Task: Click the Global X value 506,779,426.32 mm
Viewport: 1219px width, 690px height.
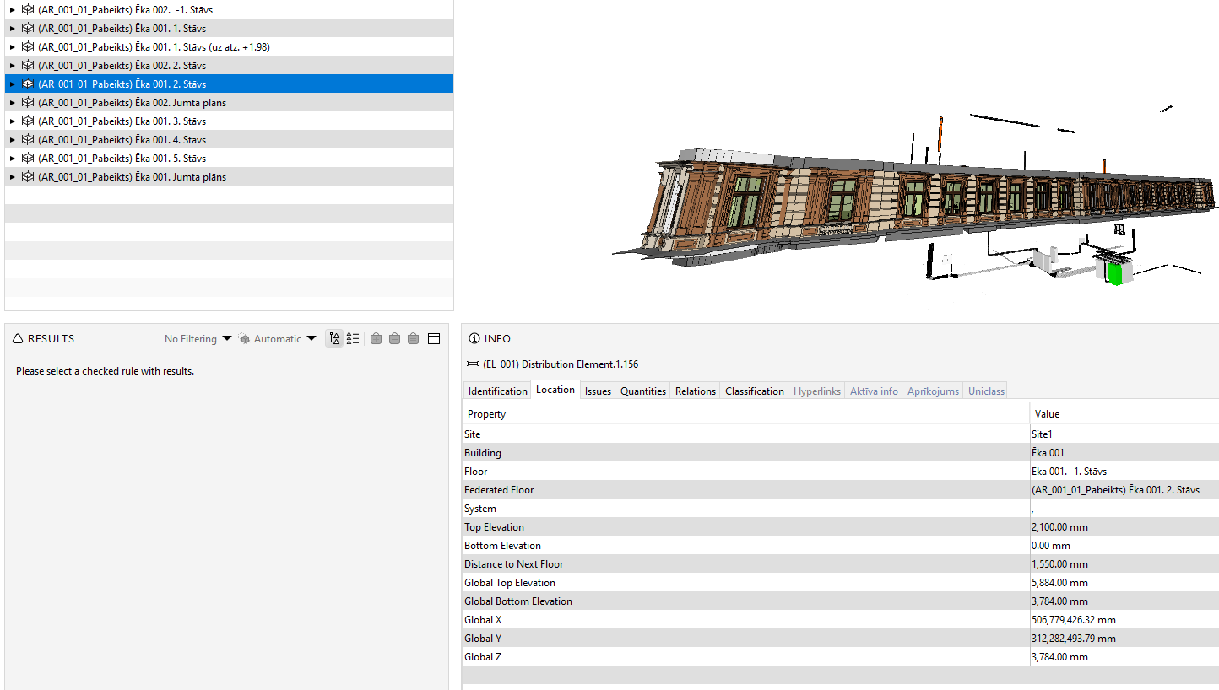Action: (x=1124, y=620)
